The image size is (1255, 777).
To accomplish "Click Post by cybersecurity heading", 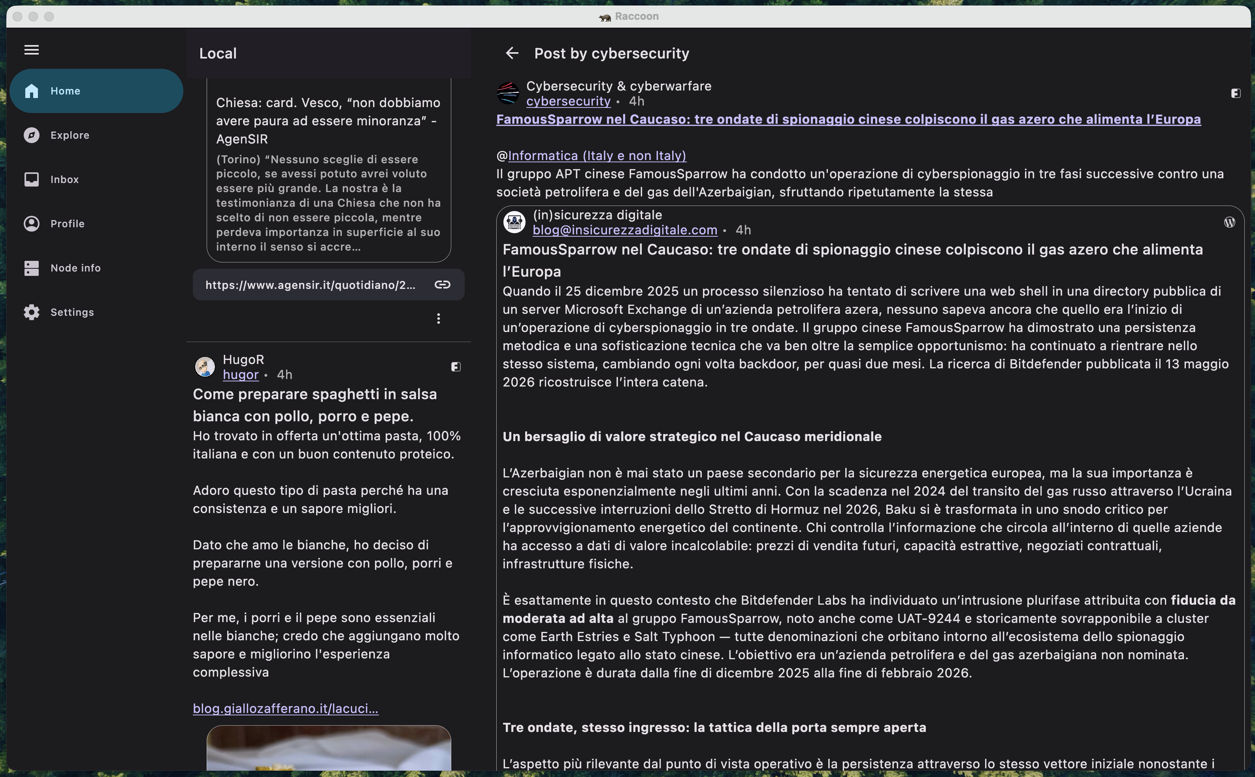I will [611, 53].
